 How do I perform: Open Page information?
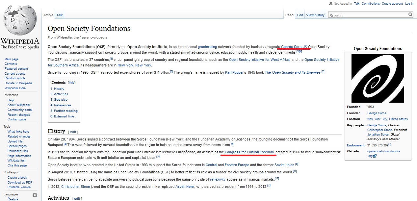pyautogui.click(x=19, y=156)
